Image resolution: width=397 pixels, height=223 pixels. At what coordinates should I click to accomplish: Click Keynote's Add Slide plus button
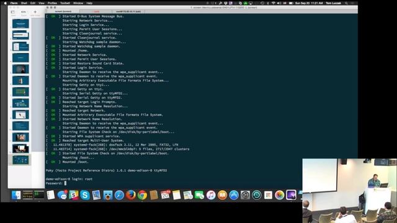(35, 12)
